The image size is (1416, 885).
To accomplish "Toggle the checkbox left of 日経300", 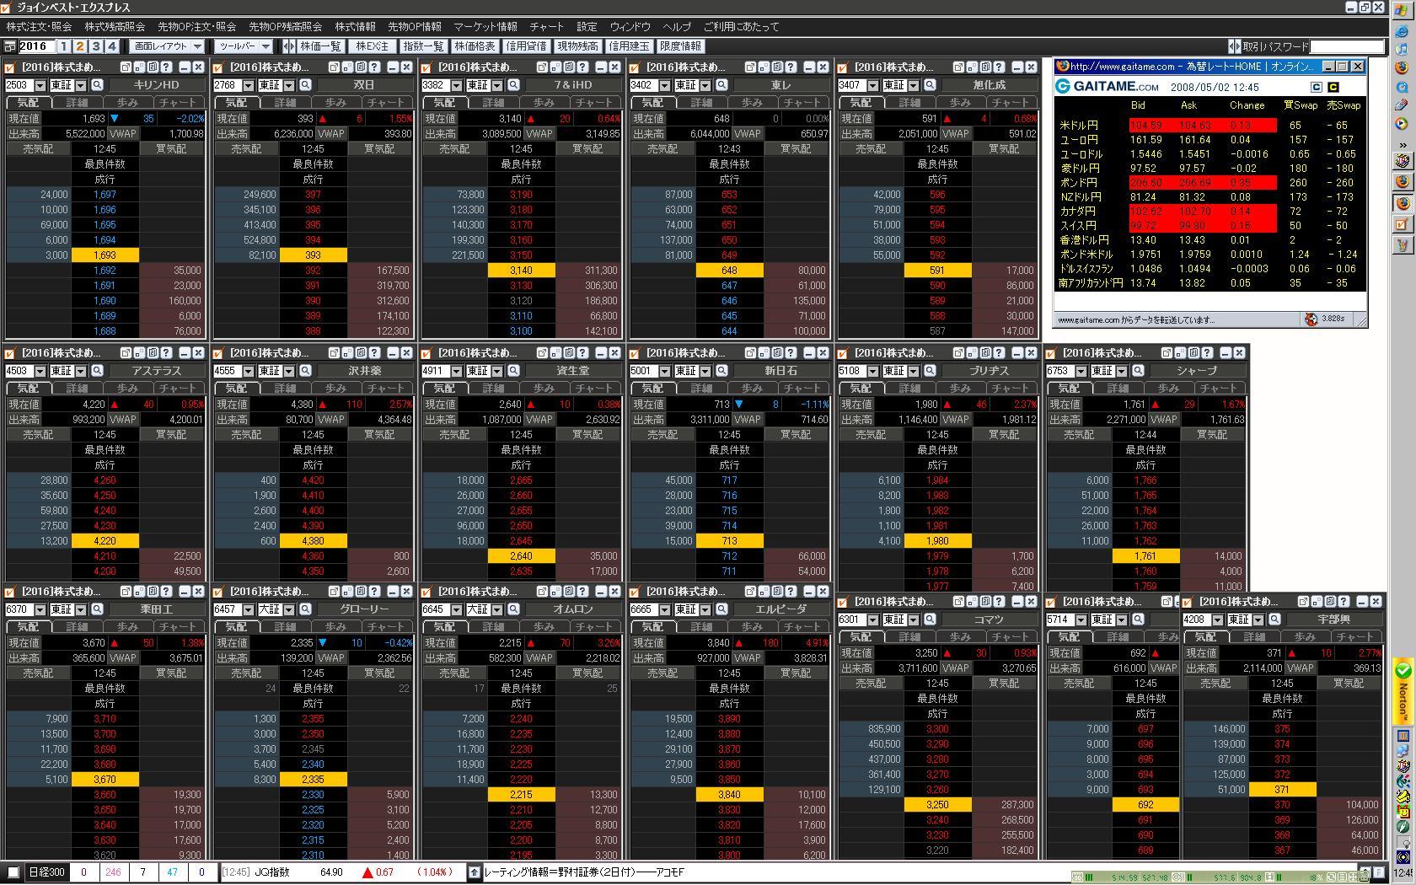I will [x=13, y=872].
